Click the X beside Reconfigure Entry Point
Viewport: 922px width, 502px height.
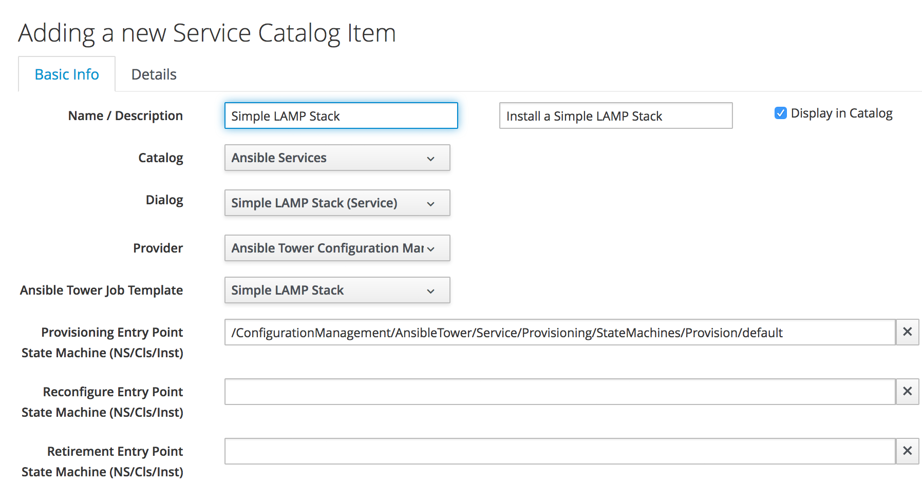click(907, 392)
